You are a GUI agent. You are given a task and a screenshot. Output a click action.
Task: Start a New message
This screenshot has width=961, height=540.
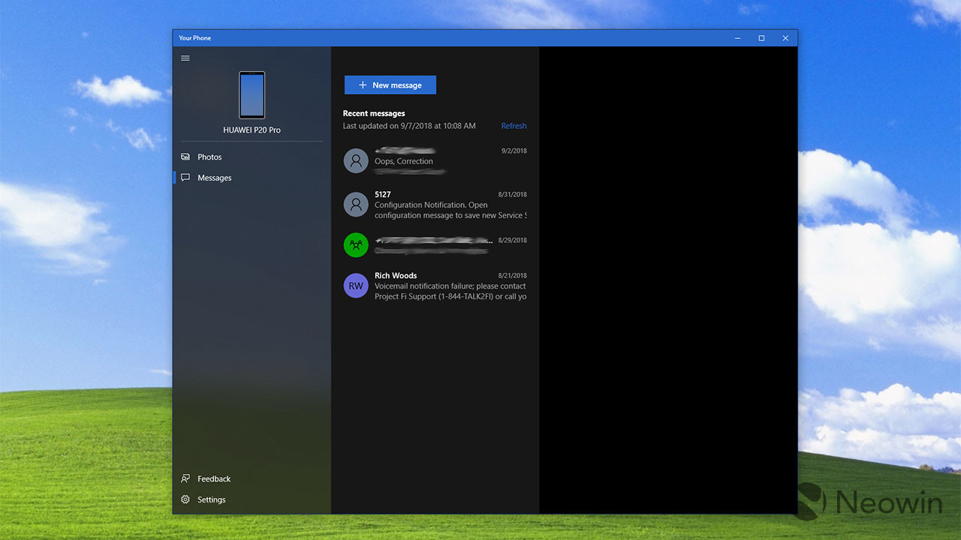[390, 85]
